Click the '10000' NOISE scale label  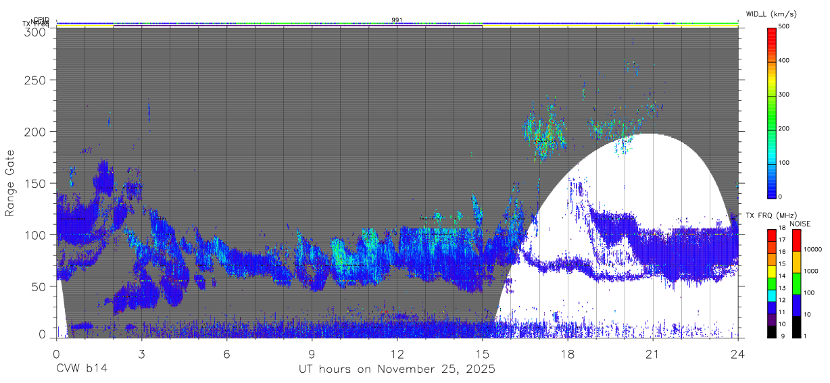(812, 250)
